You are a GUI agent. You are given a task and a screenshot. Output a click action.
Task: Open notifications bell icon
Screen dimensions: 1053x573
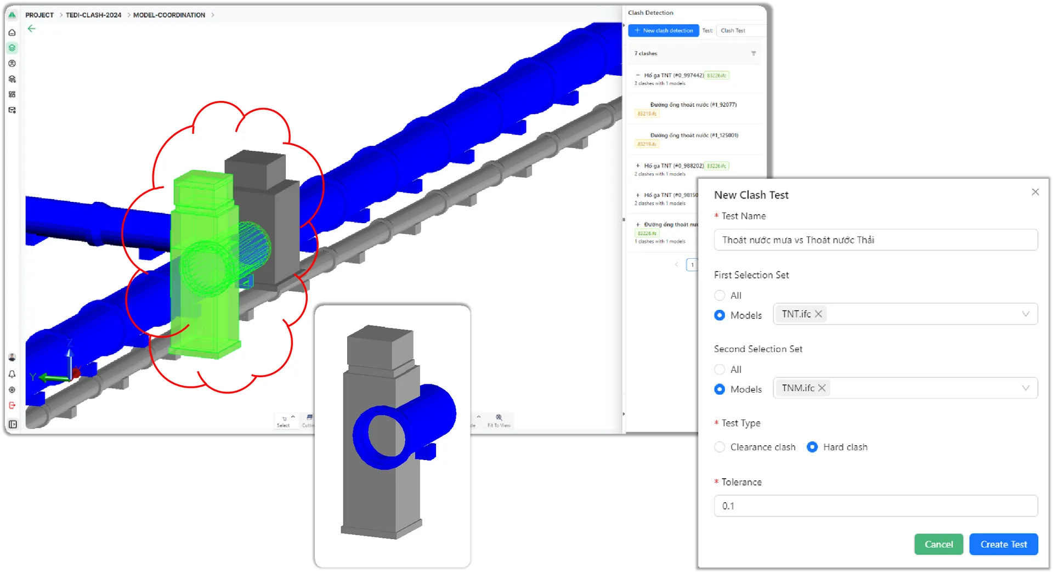(12, 374)
